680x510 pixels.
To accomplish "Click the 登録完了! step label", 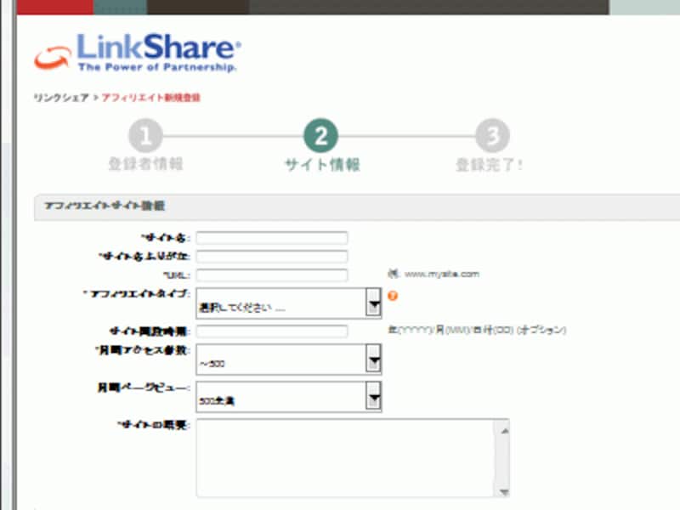I will 490,165.
